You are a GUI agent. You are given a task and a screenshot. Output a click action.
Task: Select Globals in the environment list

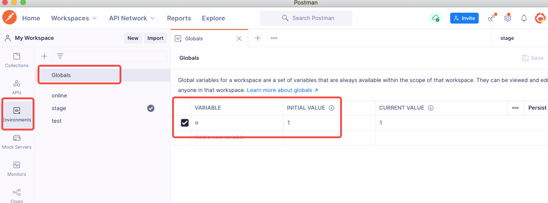[x=103, y=75]
